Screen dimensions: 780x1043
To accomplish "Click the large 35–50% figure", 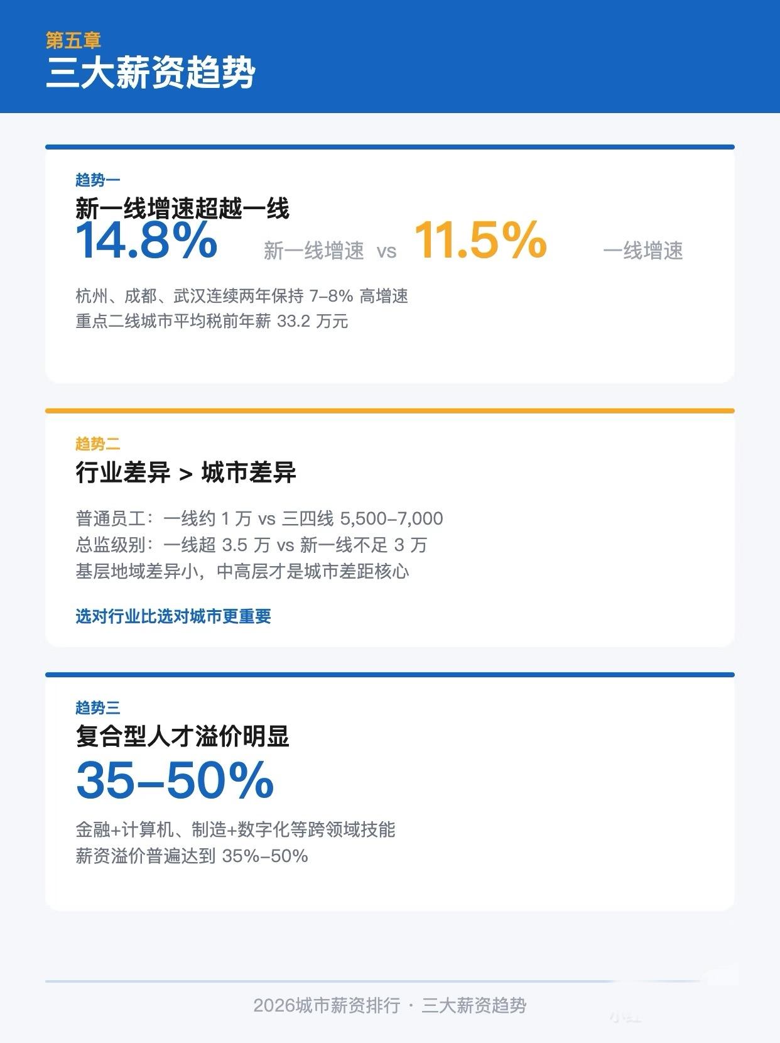I will tap(175, 781).
